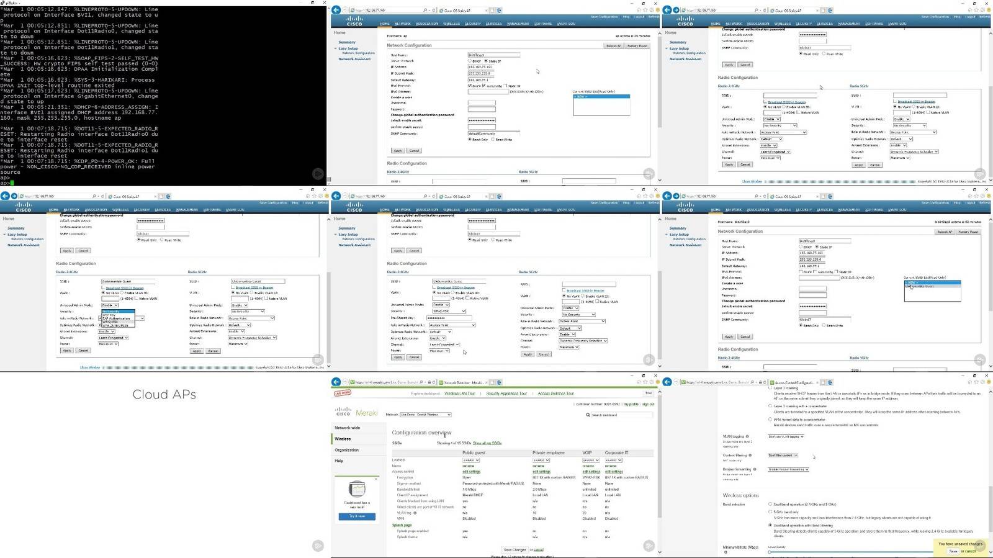Open Network-wide menu in Meraki sidebar
Screen dimensions: 993x558
[348, 428]
